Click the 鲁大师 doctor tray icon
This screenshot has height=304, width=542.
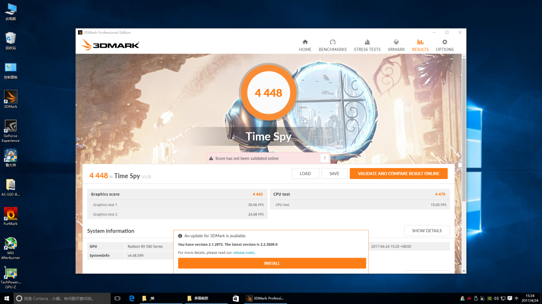(x=462, y=298)
